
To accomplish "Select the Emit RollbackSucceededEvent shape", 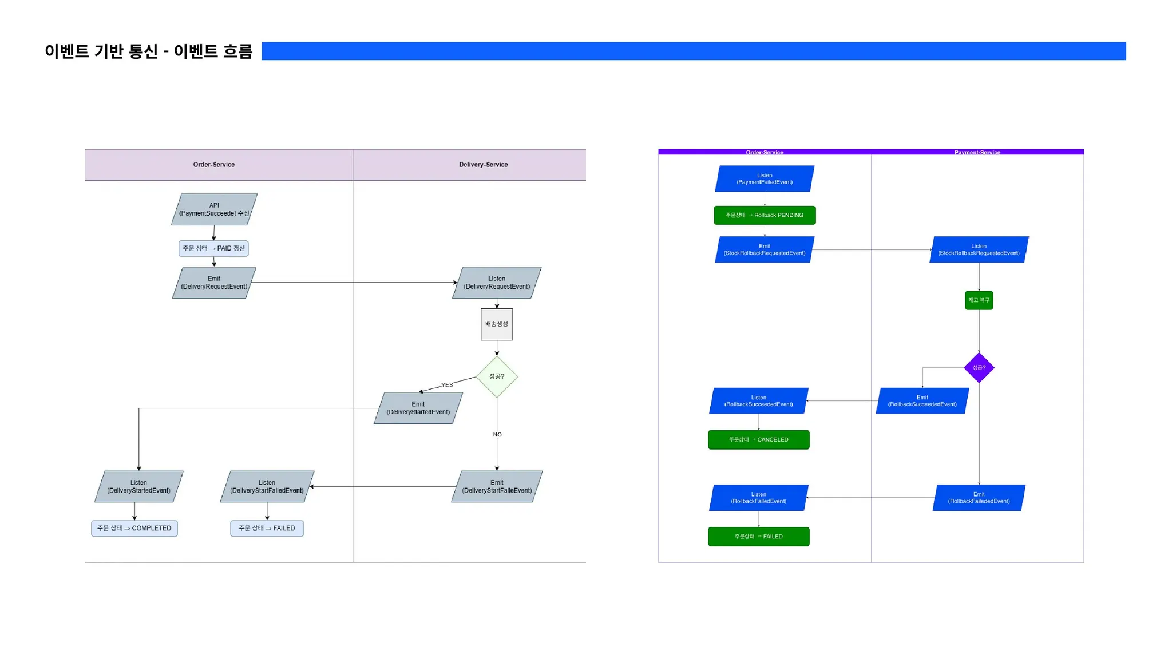I will pos(922,401).
